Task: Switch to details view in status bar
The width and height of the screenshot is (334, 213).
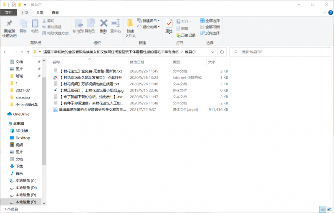Action: coord(322,209)
